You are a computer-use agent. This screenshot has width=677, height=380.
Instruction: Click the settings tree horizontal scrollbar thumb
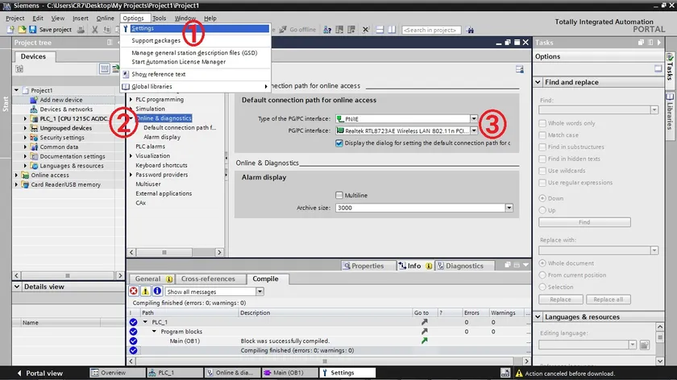coord(164,252)
